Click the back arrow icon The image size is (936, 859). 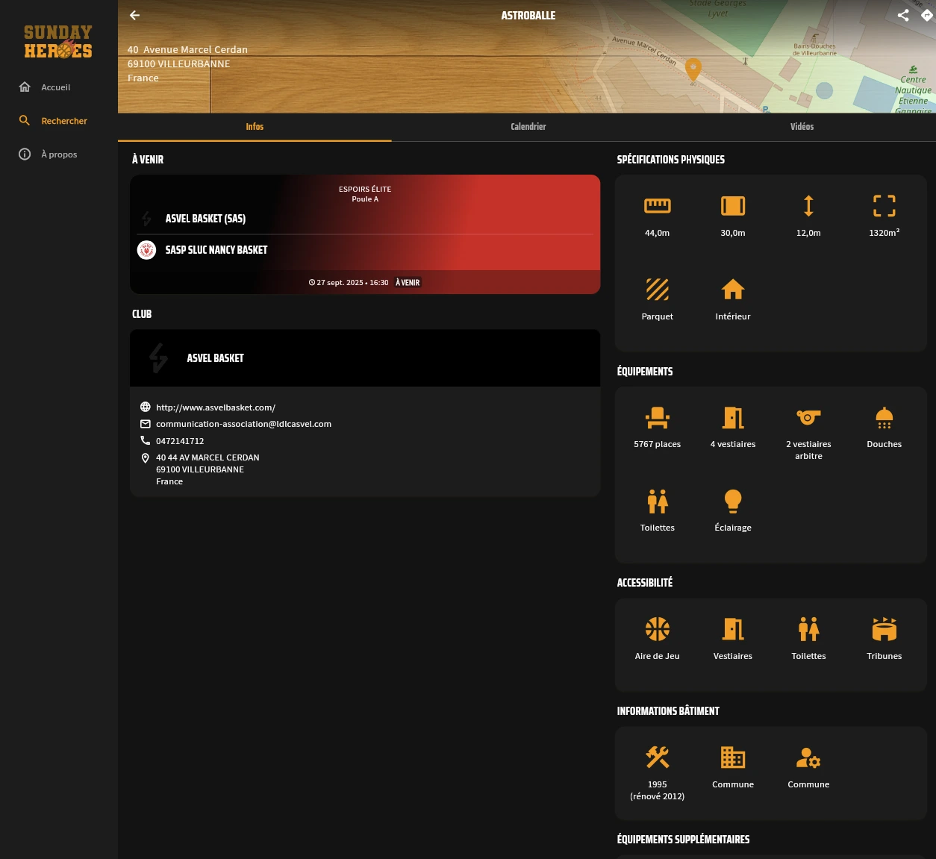(134, 15)
